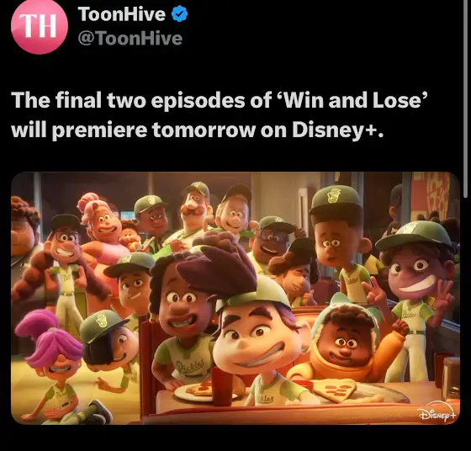Image resolution: width=471 pixels, height=451 pixels.
Task: Click the pizza slice on the white plate
Action: tap(199, 390)
